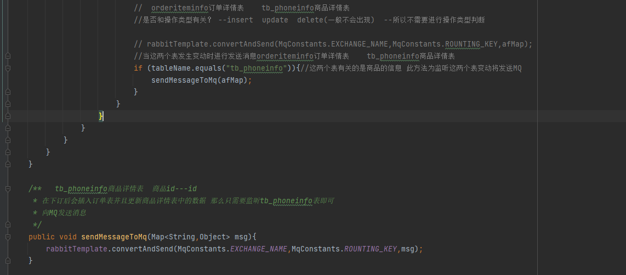Click fold-end marker at sendMessageToMq method's closing brace
Viewport: 626px width, 275px height.
7,261
